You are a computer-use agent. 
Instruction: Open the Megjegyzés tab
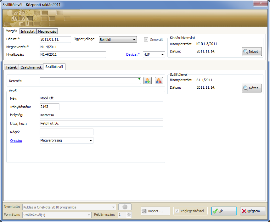click(x=47, y=31)
